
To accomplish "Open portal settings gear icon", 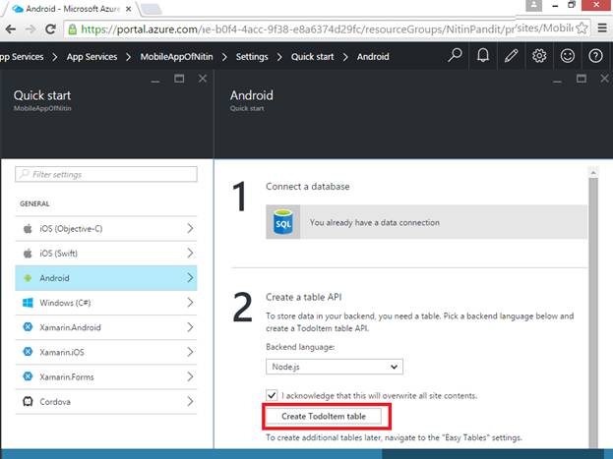I will click(539, 56).
